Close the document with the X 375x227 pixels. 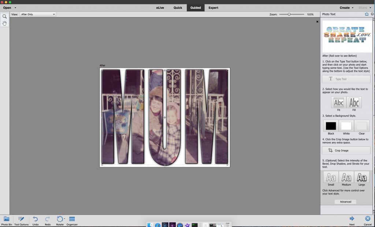pyautogui.click(x=317, y=22)
